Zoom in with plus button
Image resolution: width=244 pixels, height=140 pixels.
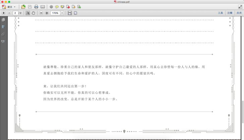(47, 13)
